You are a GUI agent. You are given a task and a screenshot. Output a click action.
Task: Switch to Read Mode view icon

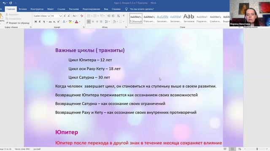(x=225, y=149)
